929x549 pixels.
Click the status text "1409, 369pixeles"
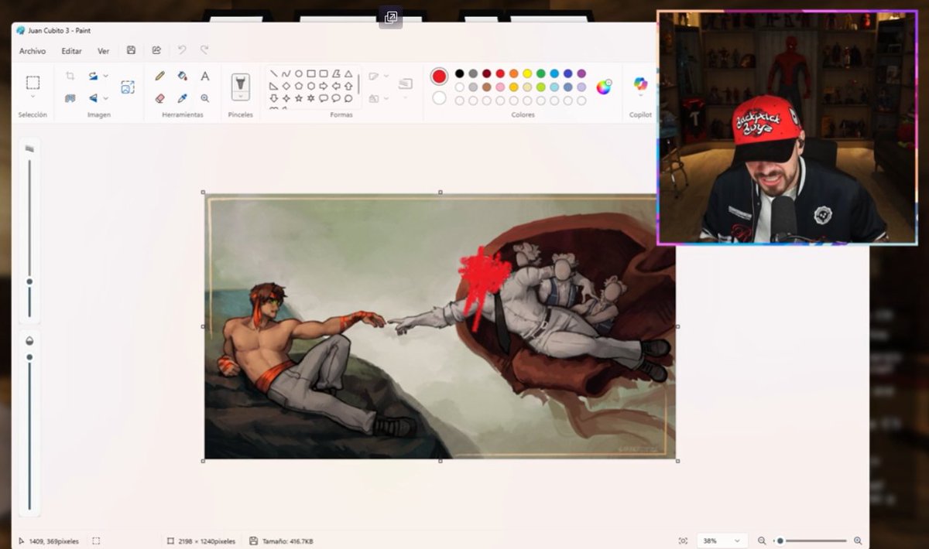pos(53,541)
